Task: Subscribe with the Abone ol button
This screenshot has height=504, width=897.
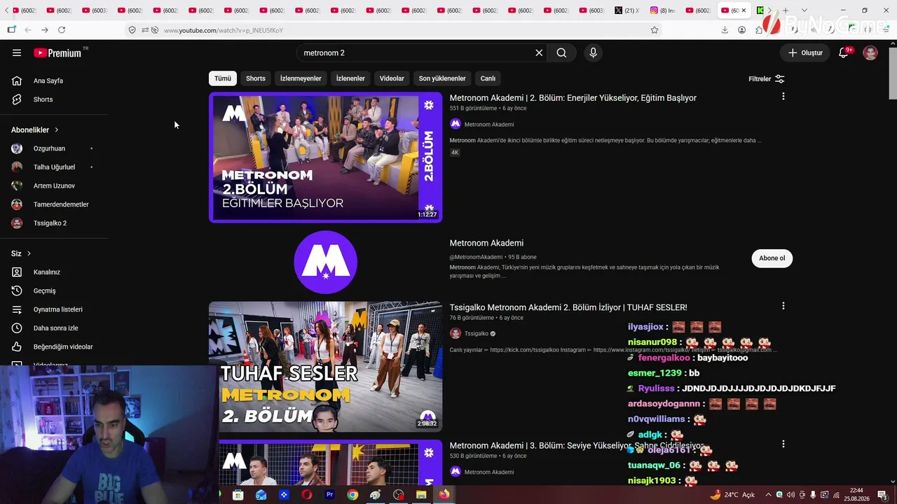Action: tap(772, 258)
